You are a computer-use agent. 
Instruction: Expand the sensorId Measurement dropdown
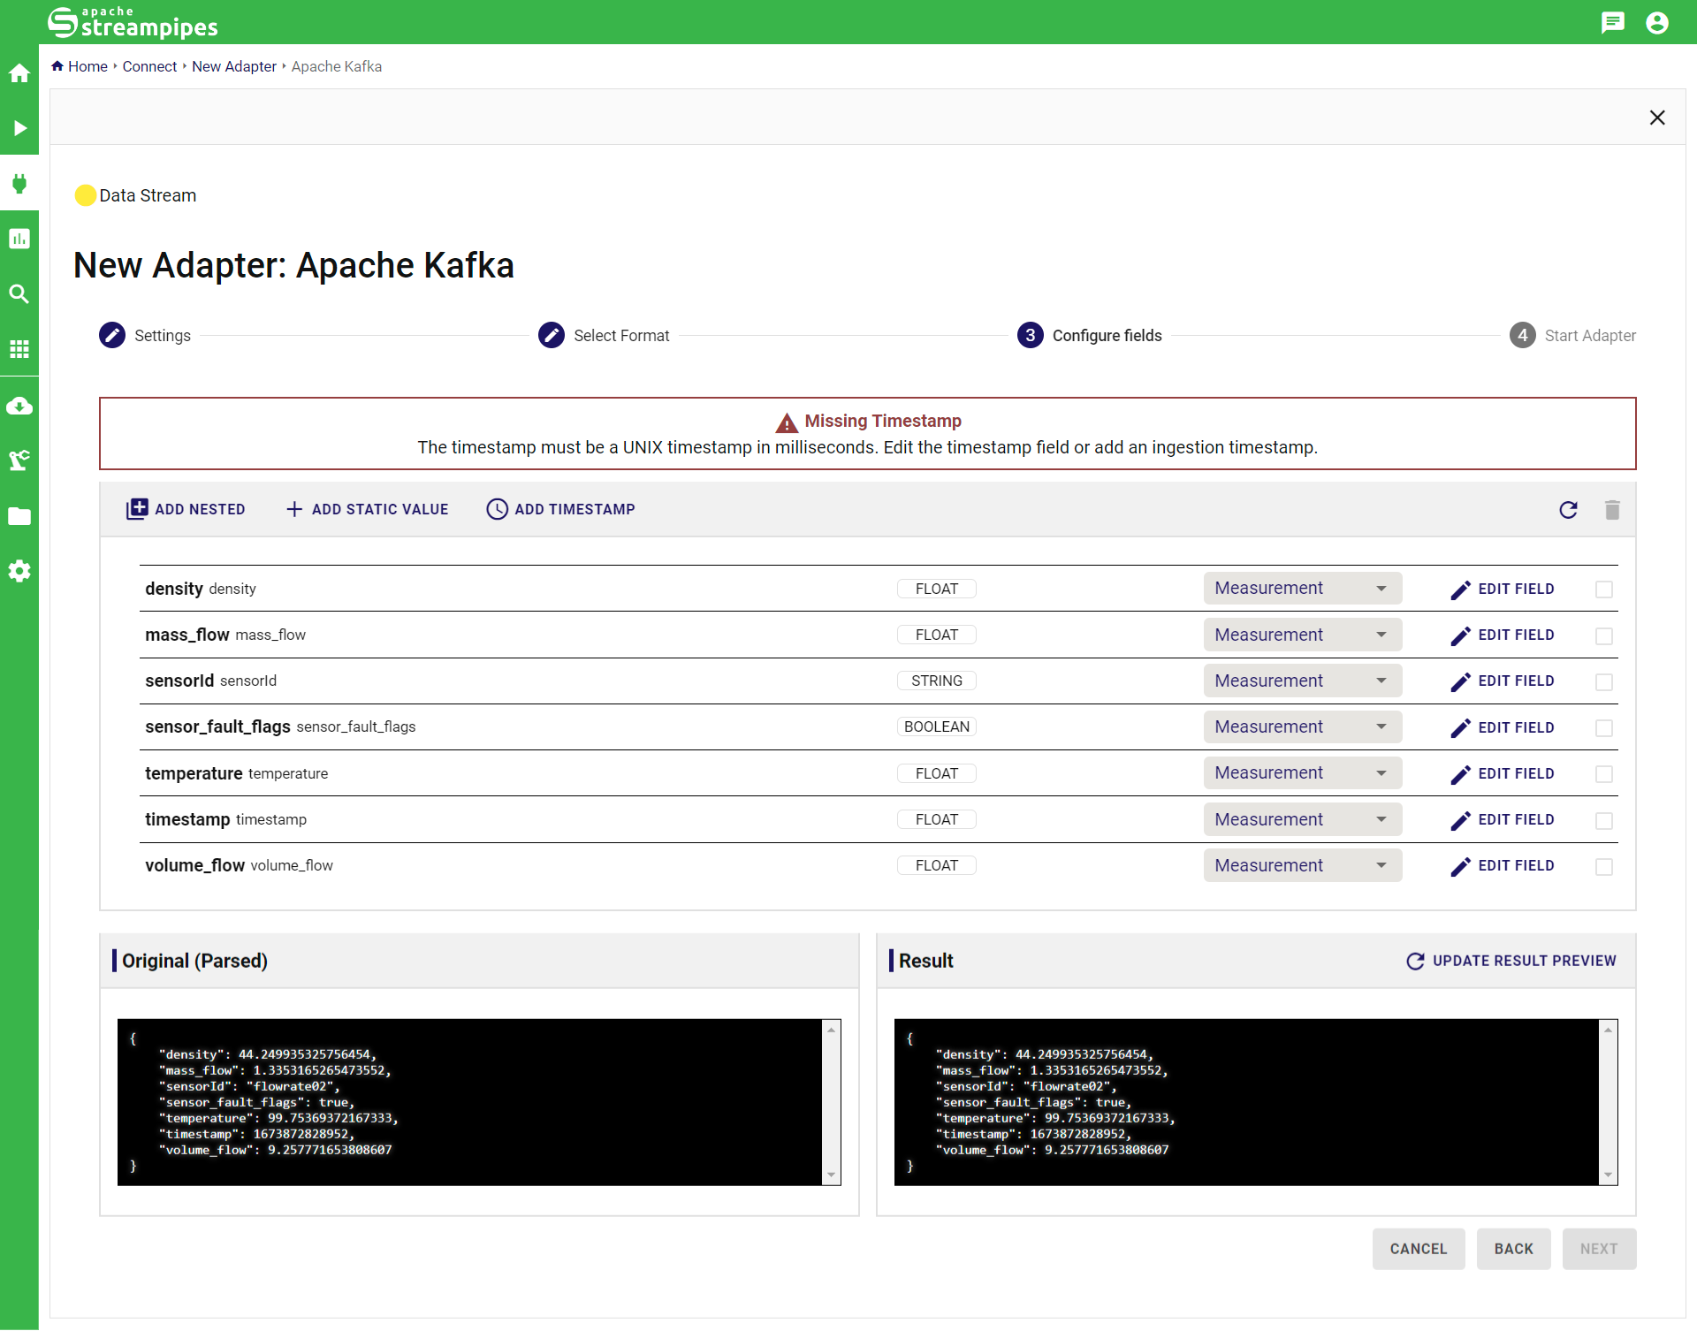tap(1302, 681)
